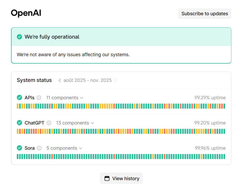
Task: Open View history
Action: tap(121, 178)
